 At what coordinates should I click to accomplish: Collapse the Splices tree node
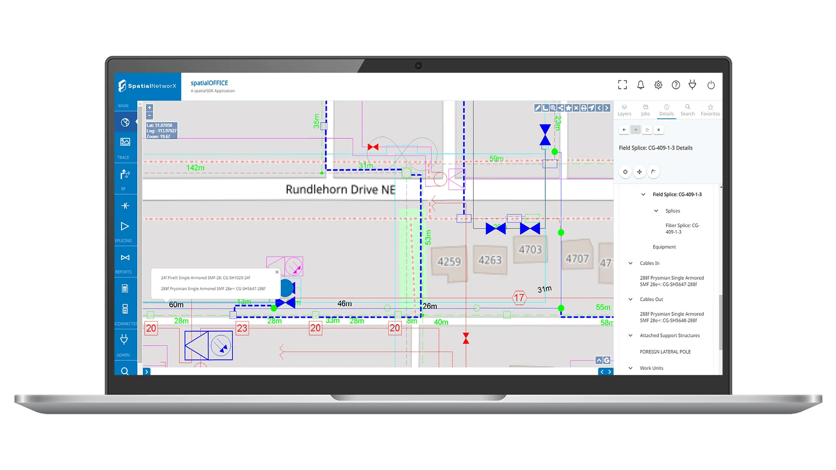656,211
